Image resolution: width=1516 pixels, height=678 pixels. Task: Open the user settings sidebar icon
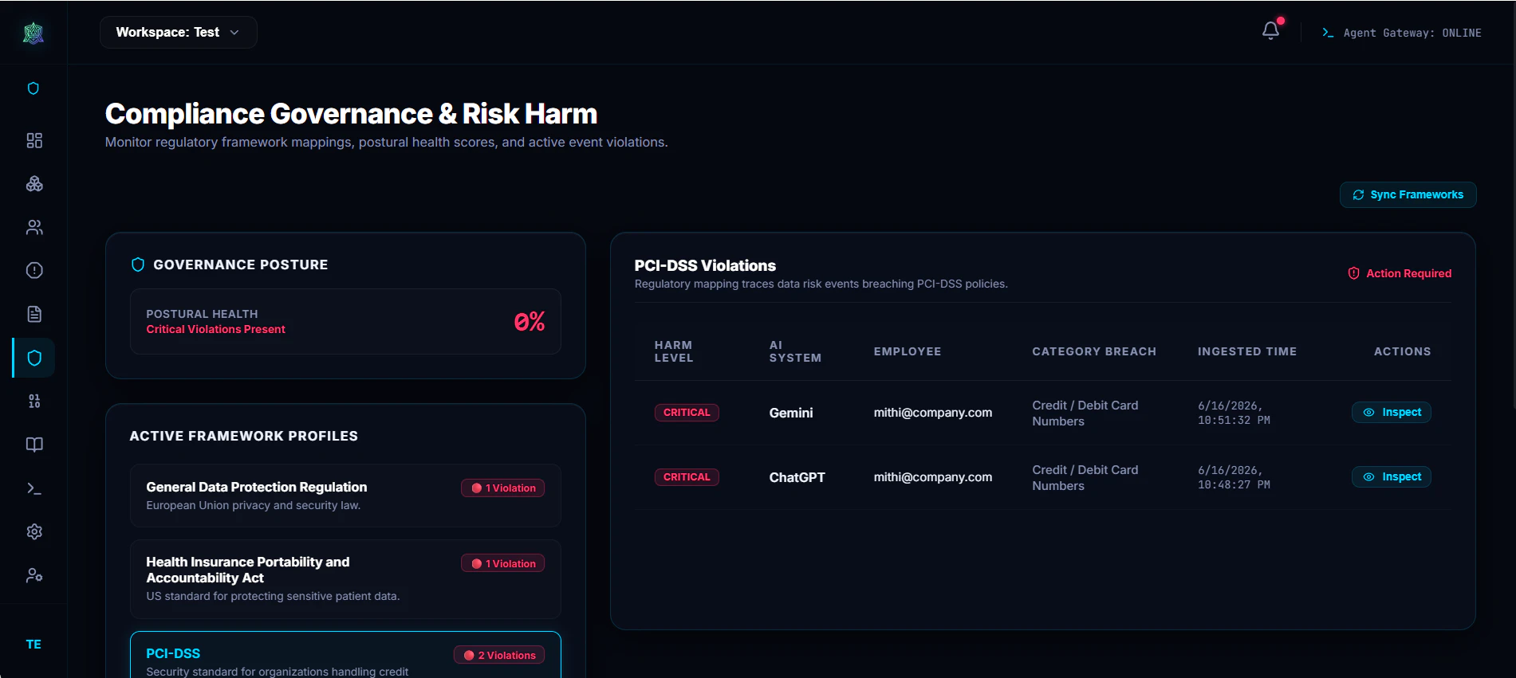pyautogui.click(x=34, y=575)
